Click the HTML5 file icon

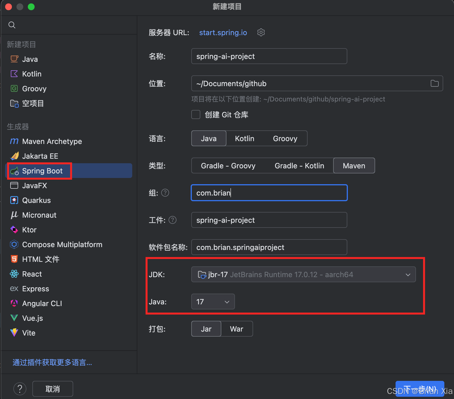click(14, 259)
